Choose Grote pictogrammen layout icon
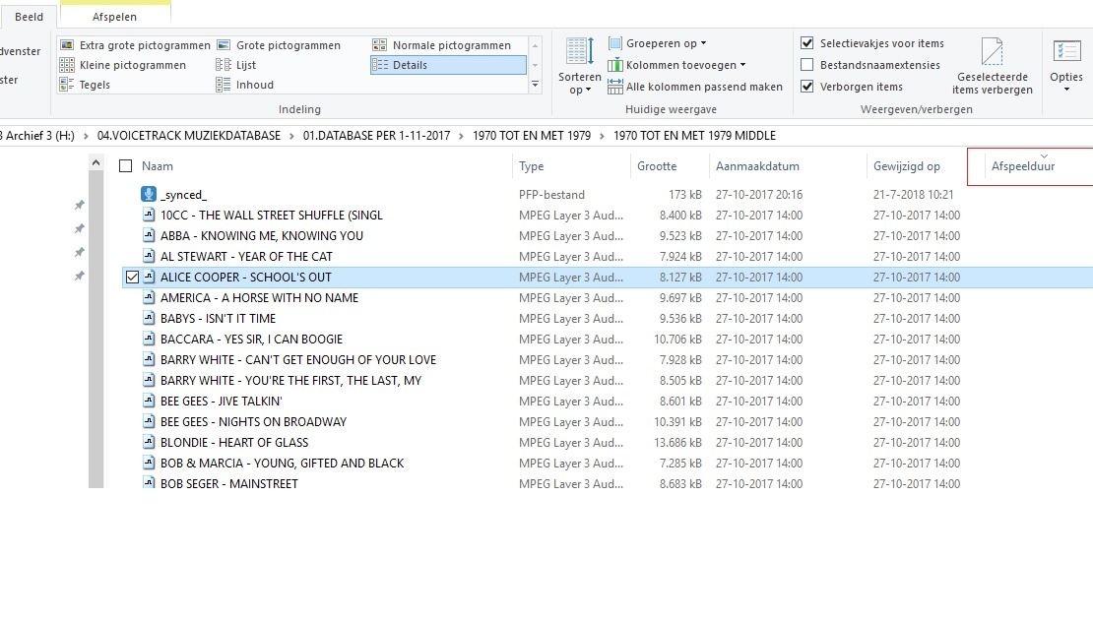This screenshot has height=620, width=1093. [224, 45]
